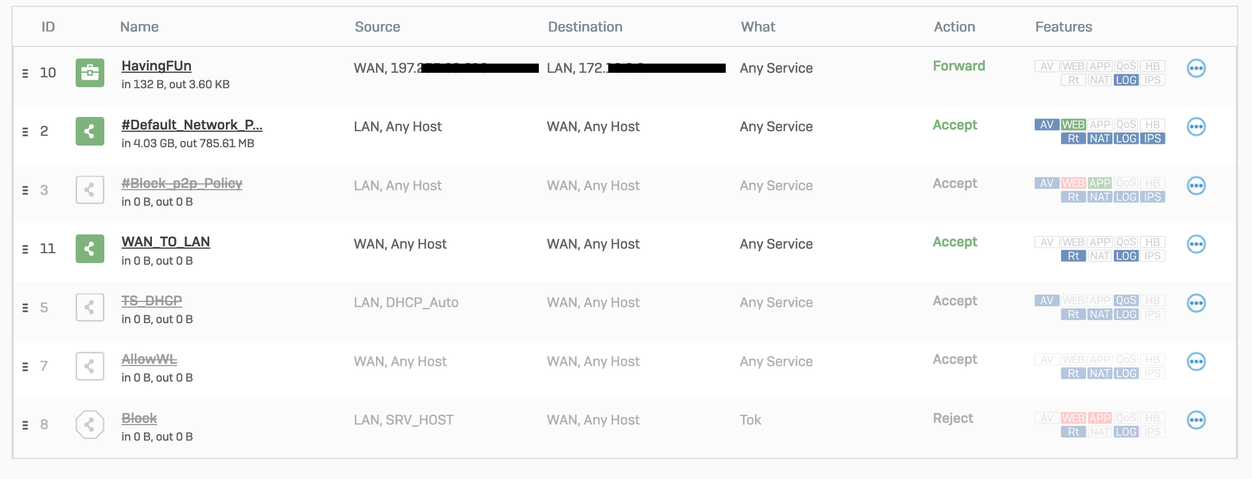
Task: Click the red WEB badge on #Block_p2p_Policy
Action: pos(1073,183)
